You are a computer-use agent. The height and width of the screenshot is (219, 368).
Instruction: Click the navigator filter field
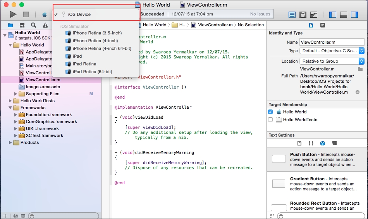point(64,216)
